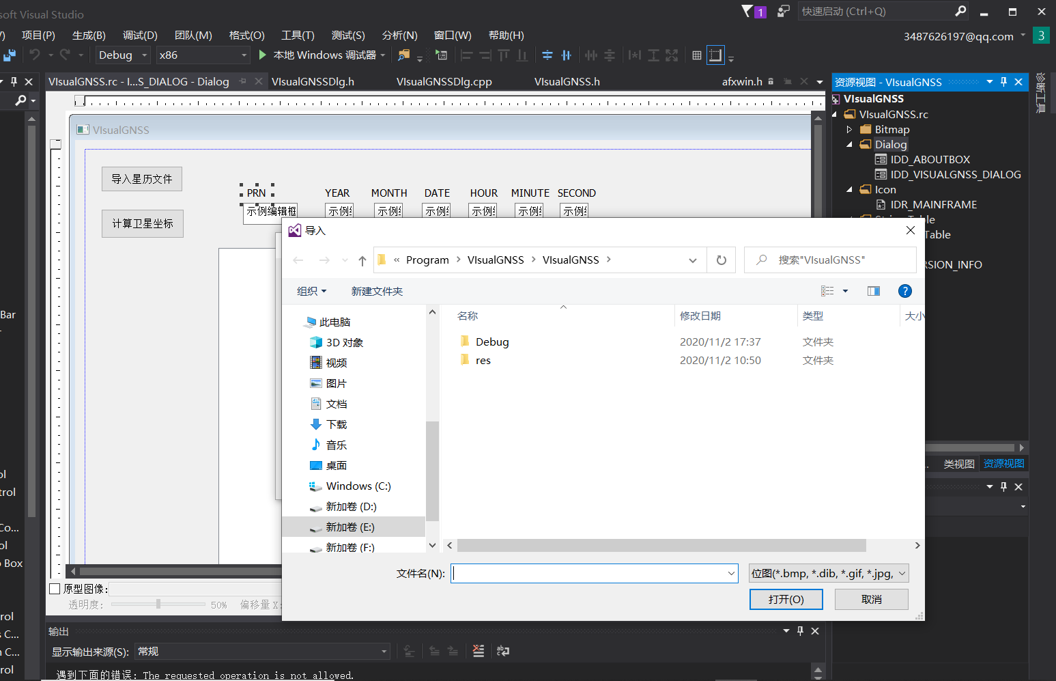Select IDR_MAINFRAME icon resource
The width and height of the screenshot is (1056, 681).
click(x=926, y=205)
